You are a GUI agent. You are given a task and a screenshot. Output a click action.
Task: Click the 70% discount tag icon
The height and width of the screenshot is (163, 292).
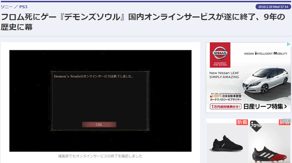[256, 126]
